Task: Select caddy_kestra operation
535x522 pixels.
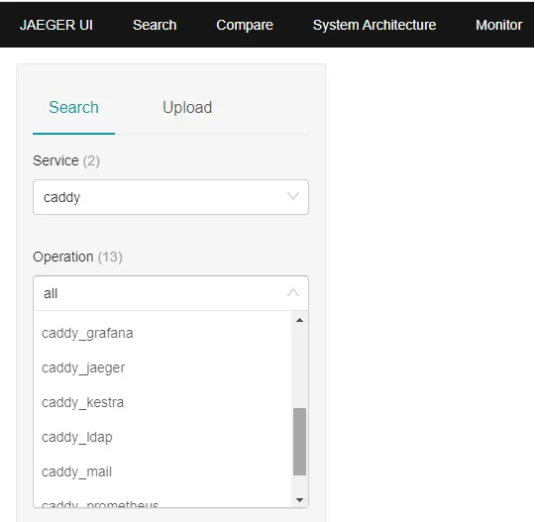Action: [x=162, y=402]
